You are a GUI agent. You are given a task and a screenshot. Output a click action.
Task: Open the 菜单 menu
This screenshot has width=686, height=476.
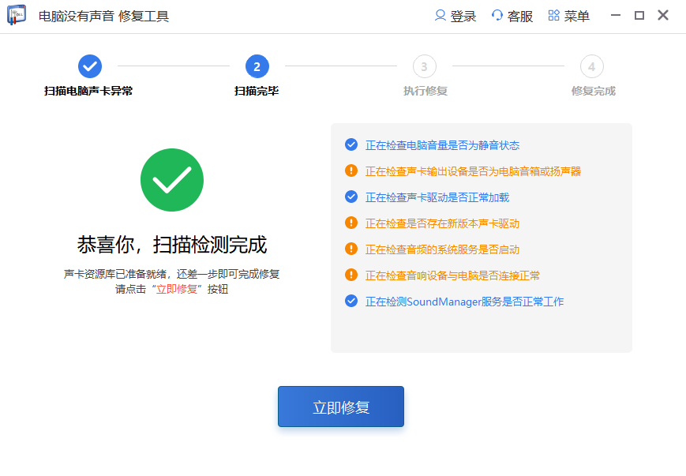pos(568,16)
